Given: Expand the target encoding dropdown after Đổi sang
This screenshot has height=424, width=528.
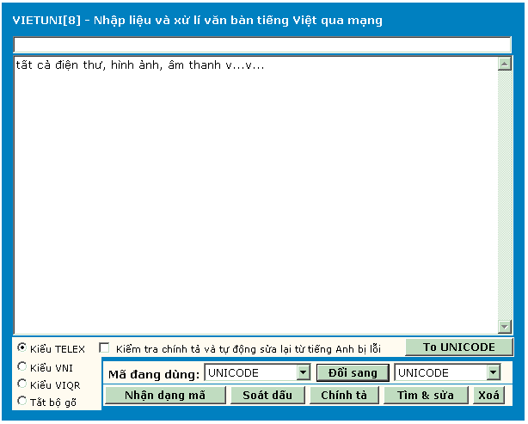Looking at the screenshot, I should click(493, 373).
